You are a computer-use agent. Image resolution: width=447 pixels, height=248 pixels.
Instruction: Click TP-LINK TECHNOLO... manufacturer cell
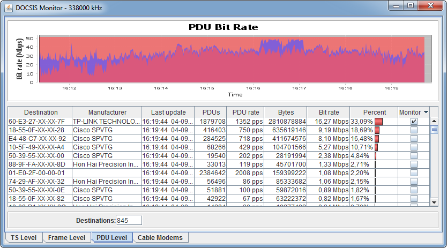106,122
